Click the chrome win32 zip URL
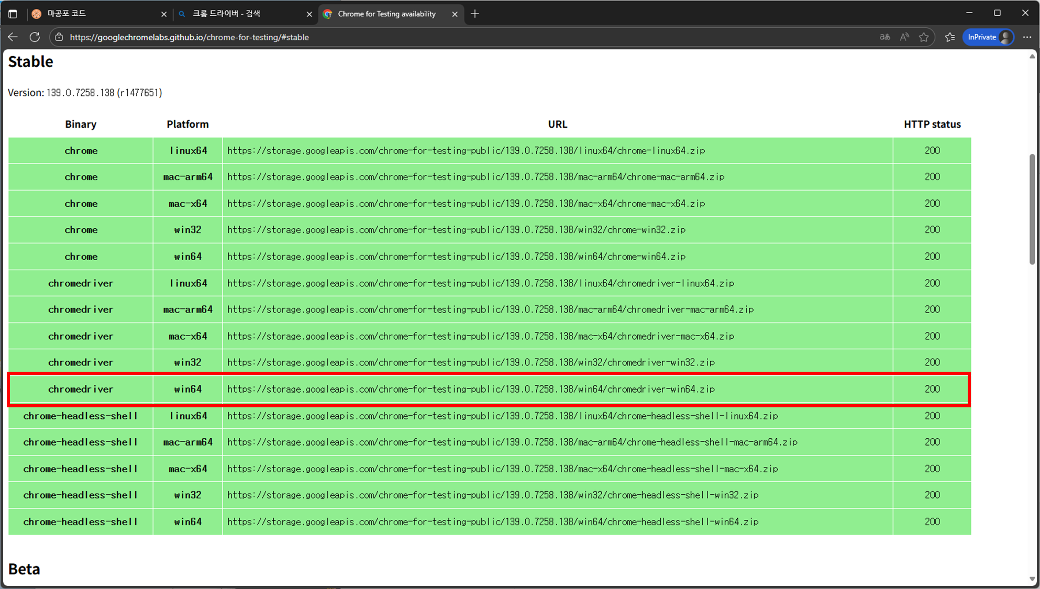 [456, 230]
